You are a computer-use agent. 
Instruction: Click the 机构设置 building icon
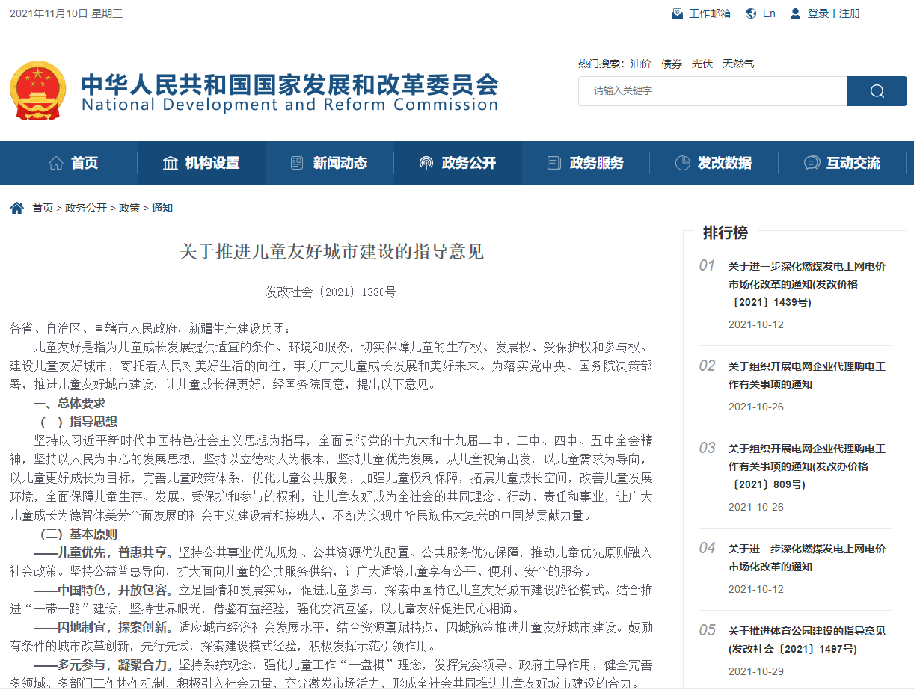point(171,163)
